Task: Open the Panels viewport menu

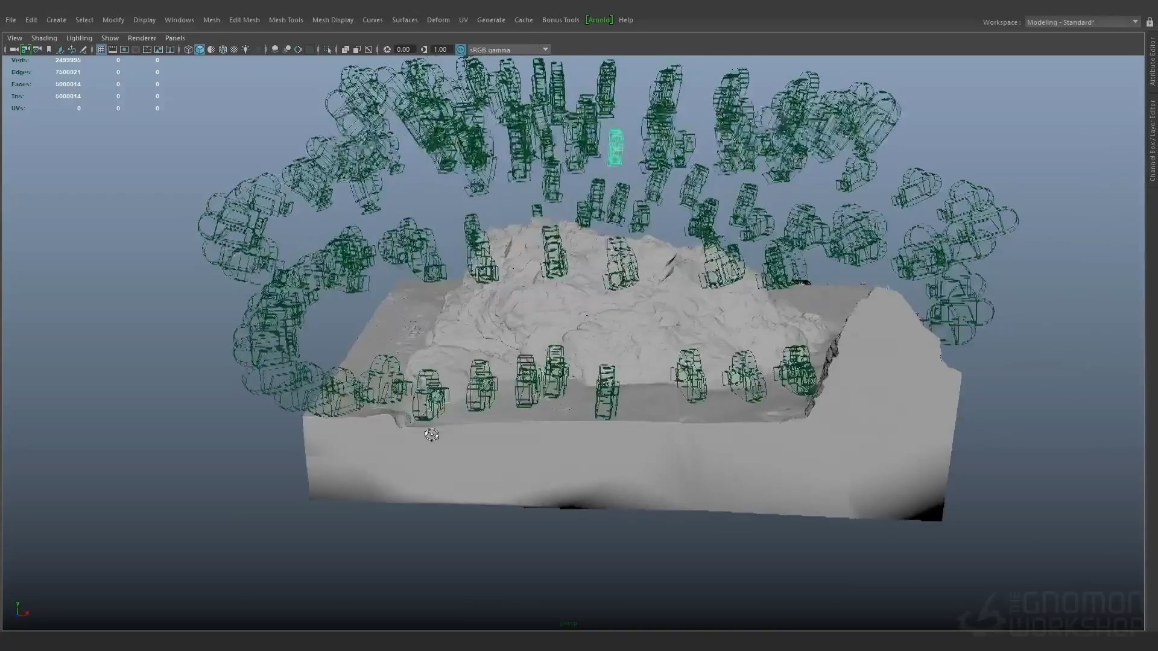Action: pos(175,38)
